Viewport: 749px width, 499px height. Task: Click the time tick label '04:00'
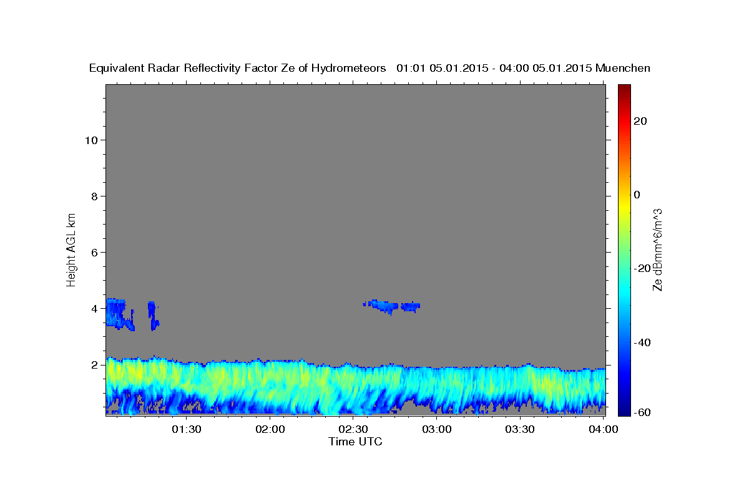click(x=603, y=429)
